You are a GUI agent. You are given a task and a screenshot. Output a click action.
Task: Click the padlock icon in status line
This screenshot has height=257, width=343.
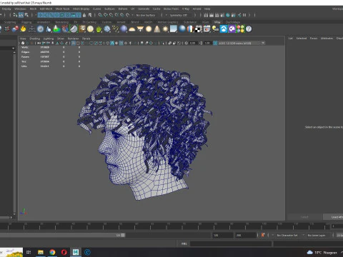[x=84, y=15]
